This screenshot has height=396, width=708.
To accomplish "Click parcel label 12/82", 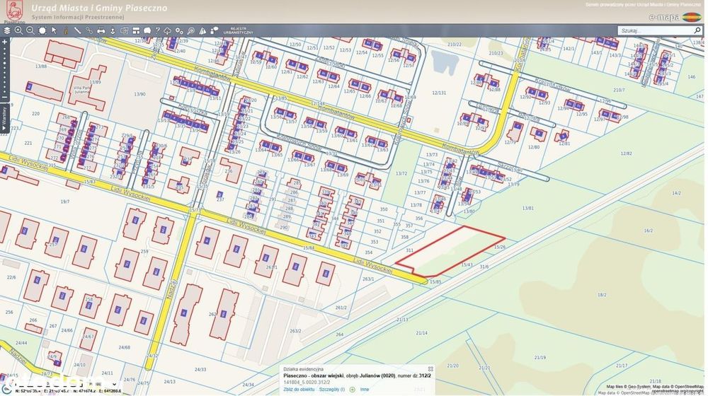I will 626,153.
